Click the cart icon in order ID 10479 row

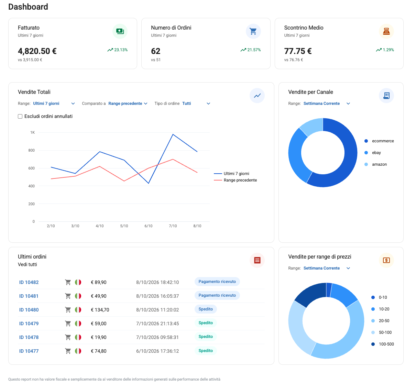(68, 323)
